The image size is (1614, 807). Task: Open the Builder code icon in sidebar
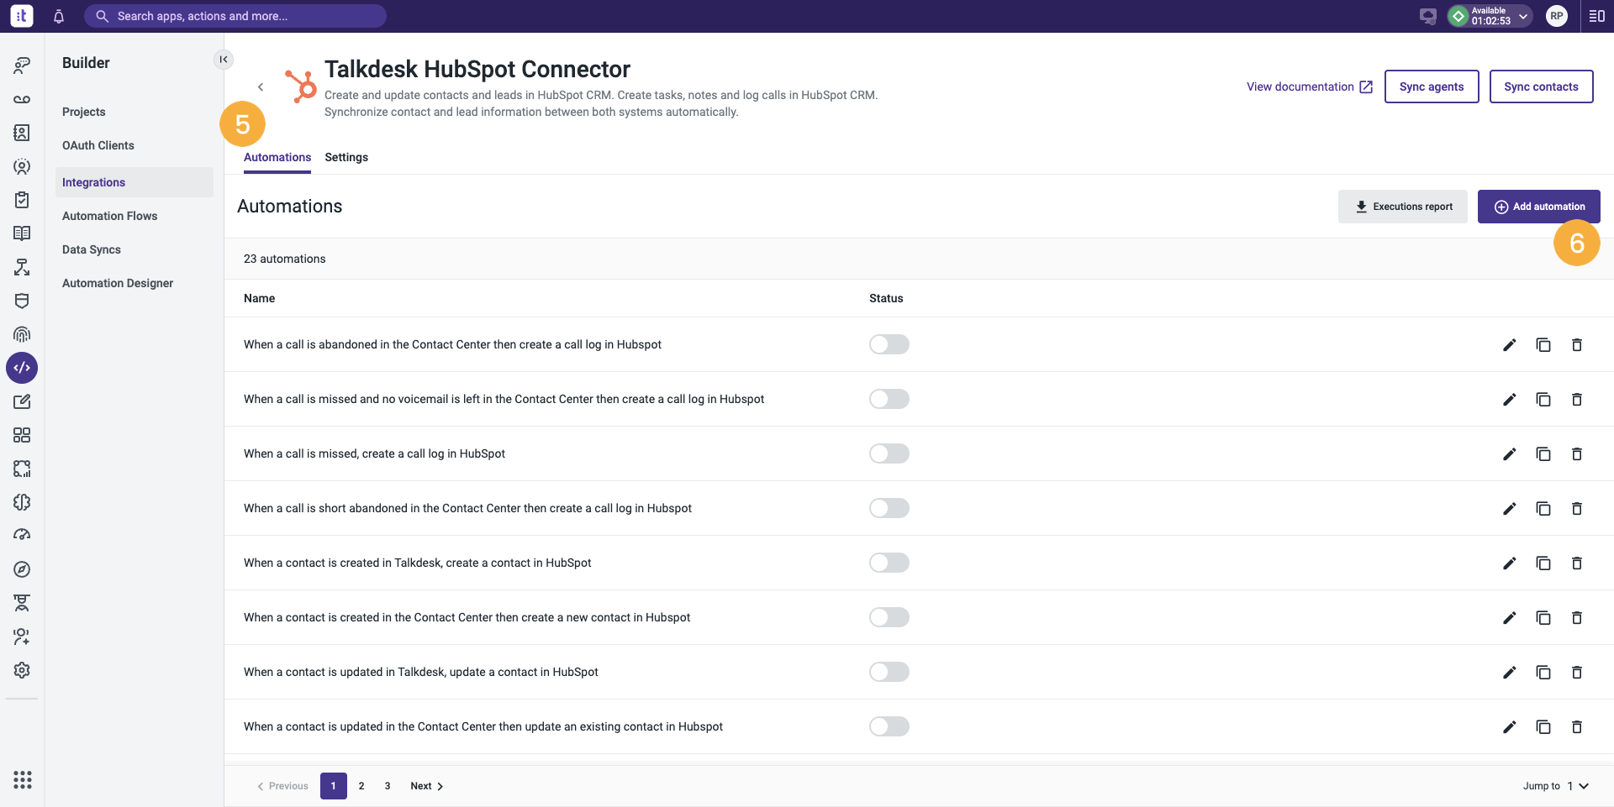coord(22,368)
